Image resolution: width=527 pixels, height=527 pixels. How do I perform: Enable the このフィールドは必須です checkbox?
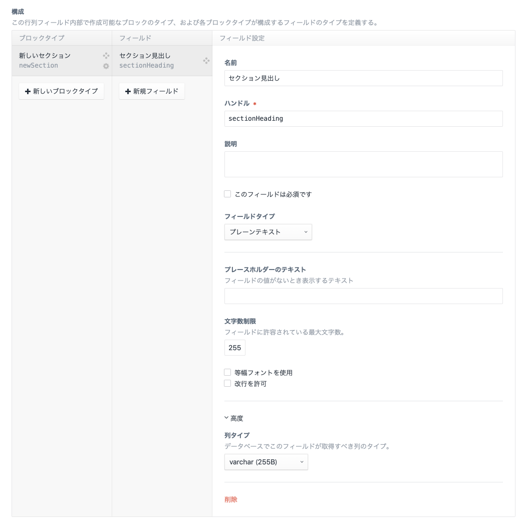point(227,193)
